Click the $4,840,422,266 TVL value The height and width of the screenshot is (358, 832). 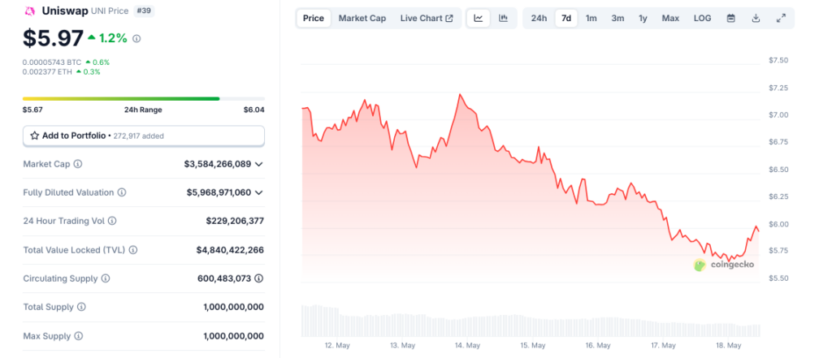click(230, 250)
